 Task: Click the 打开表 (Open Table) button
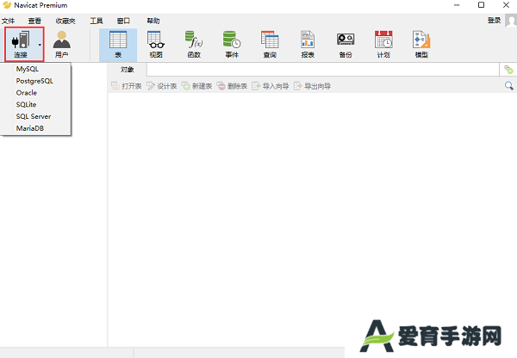[127, 86]
